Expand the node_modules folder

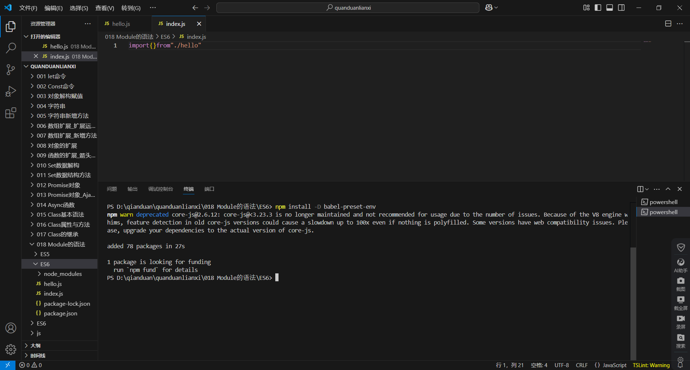click(60, 274)
